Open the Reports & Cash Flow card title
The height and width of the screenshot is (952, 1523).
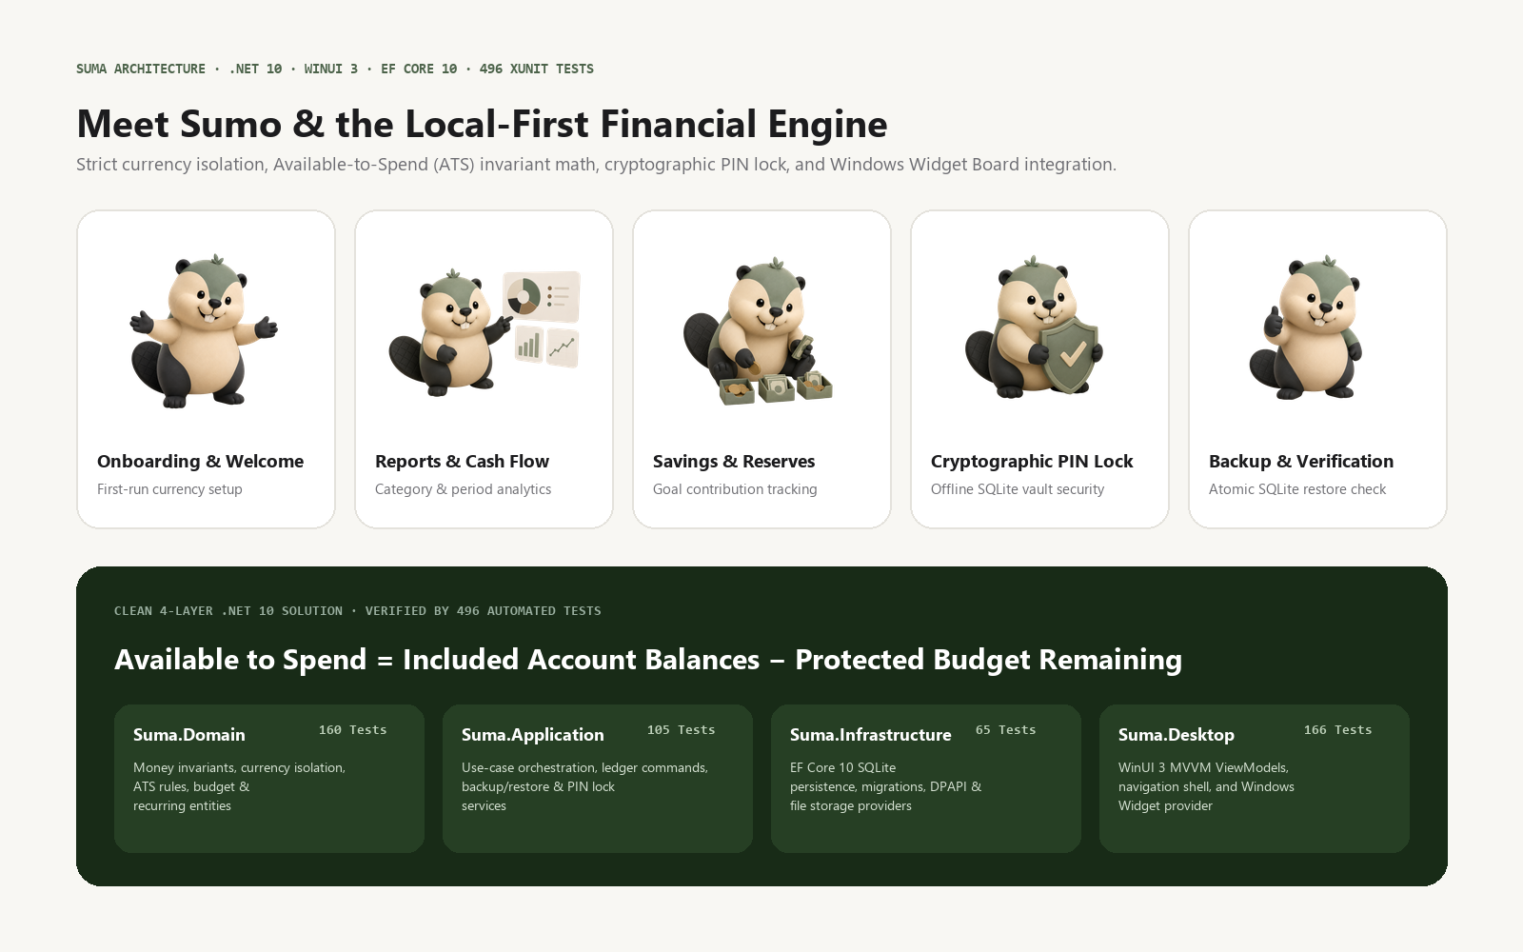pyautogui.click(x=462, y=462)
